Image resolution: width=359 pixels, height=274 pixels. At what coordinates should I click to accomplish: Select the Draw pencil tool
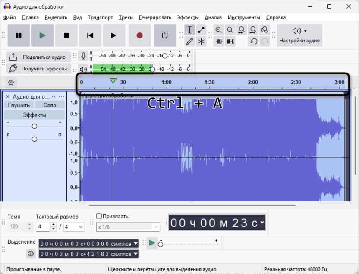[189, 41]
